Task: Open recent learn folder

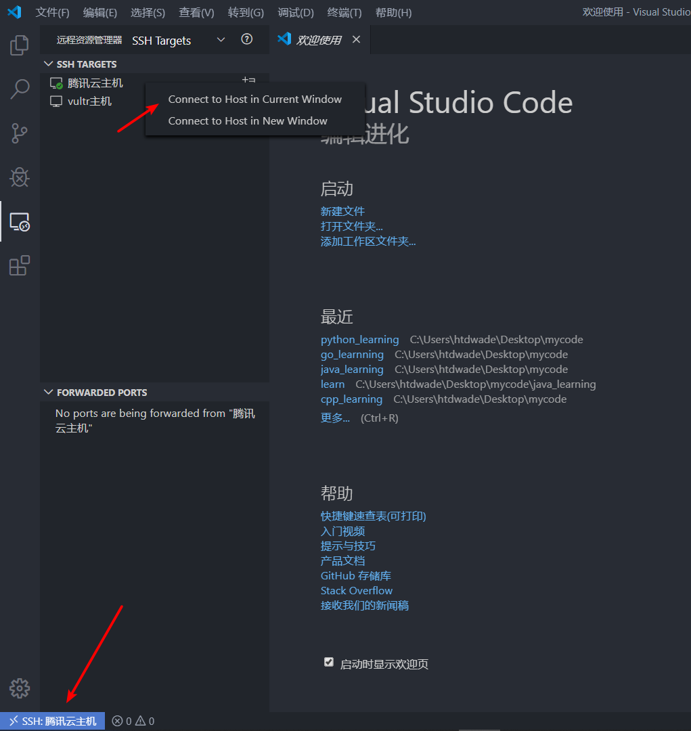Action: pyautogui.click(x=332, y=384)
